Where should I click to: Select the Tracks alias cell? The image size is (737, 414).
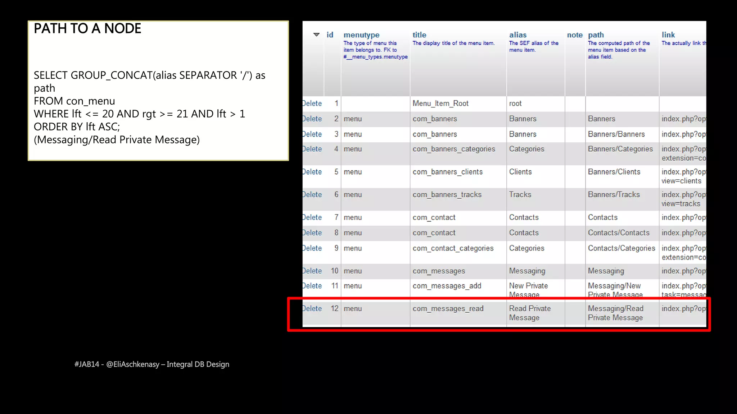tap(535, 199)
